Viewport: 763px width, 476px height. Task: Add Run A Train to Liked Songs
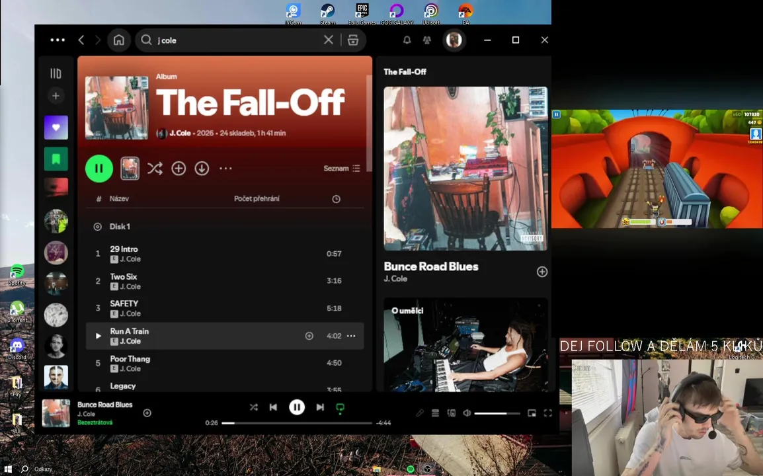[309, 336]
